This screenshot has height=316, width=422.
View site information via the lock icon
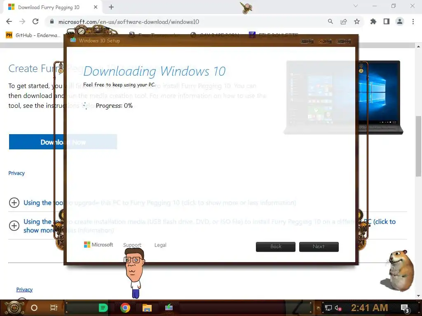coord(52,22)
